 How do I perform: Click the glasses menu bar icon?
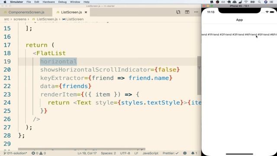223,2
